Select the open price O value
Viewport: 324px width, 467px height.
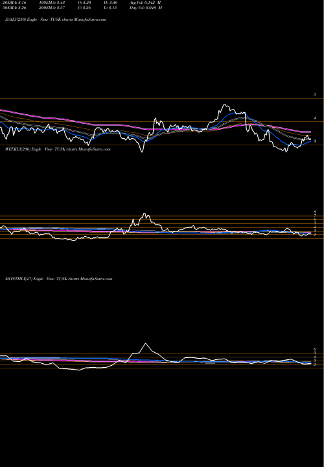(84, 3)
